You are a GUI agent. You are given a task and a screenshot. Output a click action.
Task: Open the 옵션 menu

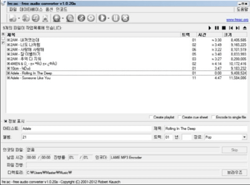[50, 9]
